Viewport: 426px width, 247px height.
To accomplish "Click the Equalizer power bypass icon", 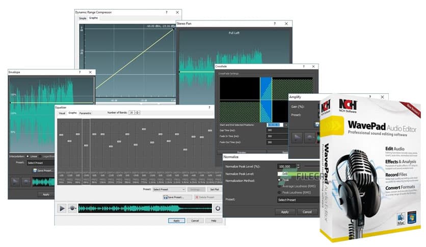I will pyautogui.click(x=218, y=208).
